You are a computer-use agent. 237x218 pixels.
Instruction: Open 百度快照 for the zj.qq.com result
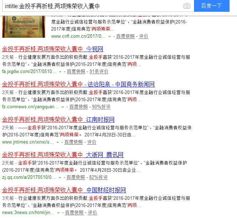click(76, 177)
